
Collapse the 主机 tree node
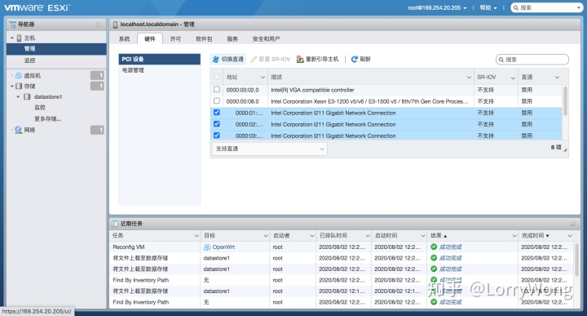tap(12, 38)
